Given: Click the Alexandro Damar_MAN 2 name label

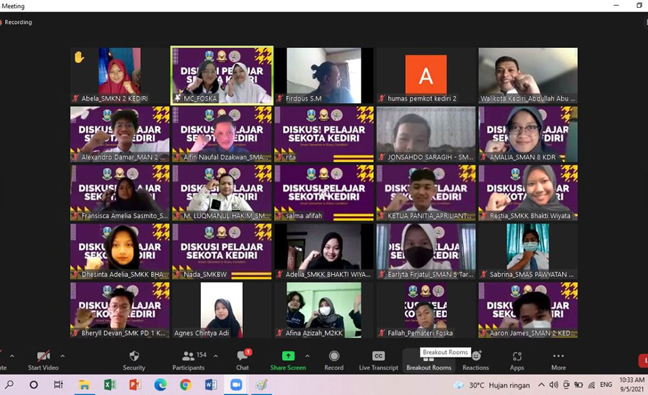Looking at the screenshot, I should click(122, 157).
